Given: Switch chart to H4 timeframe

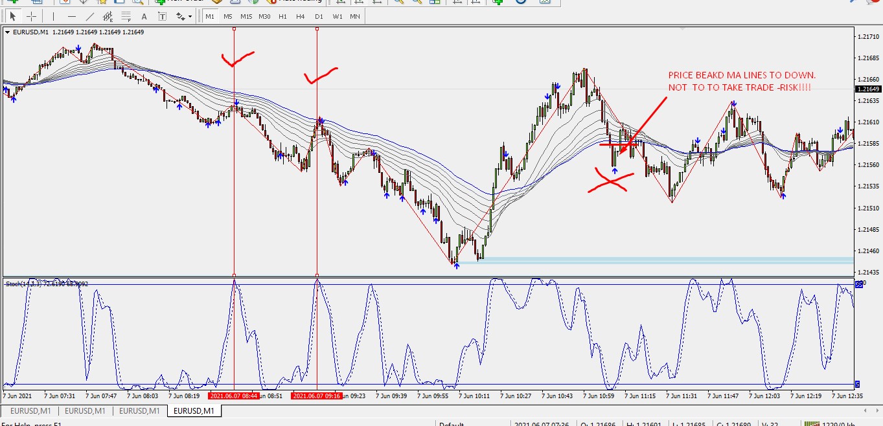Looking at the screenshot, I should point(301,16).
